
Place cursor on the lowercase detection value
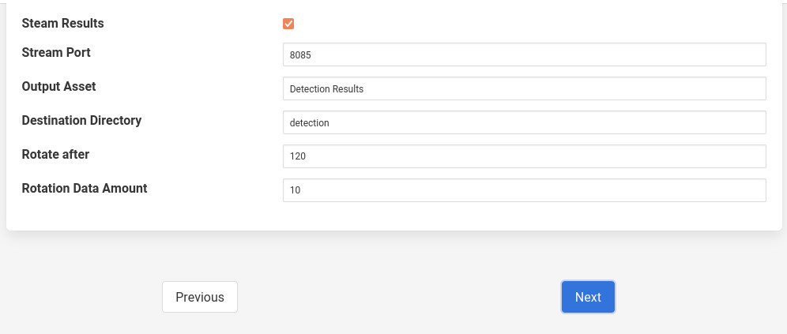pos(309,123)
